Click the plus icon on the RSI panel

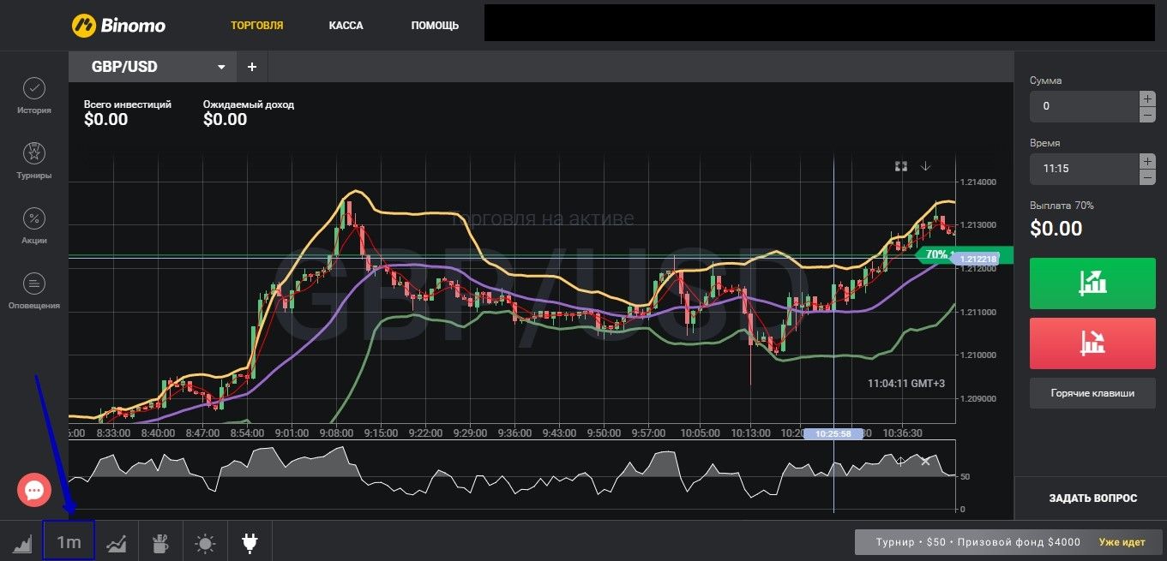(x=900, y=461)
